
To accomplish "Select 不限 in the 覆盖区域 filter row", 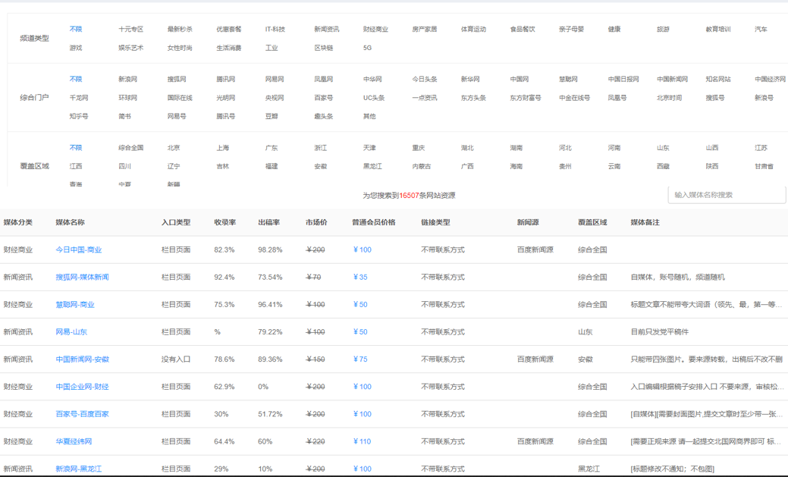I will [x=75, y=148].
